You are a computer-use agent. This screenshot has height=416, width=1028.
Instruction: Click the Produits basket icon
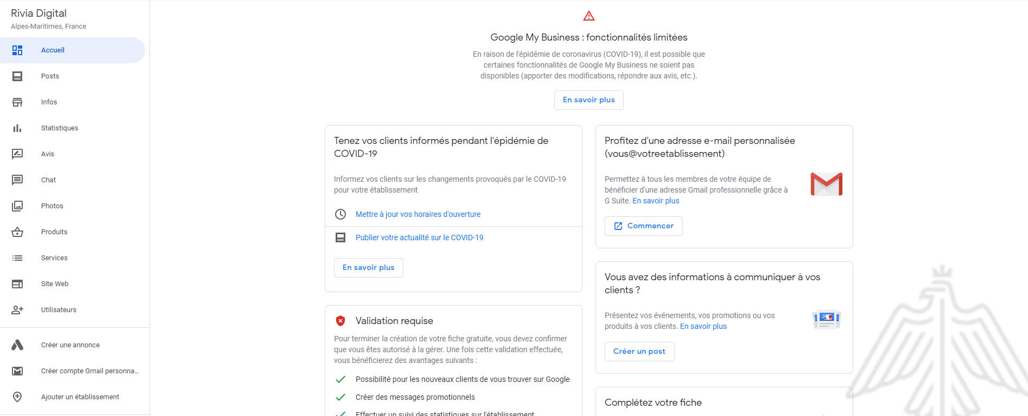[x=17, y=232]
